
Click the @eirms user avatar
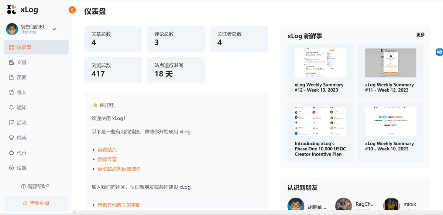tap(12, 29)
